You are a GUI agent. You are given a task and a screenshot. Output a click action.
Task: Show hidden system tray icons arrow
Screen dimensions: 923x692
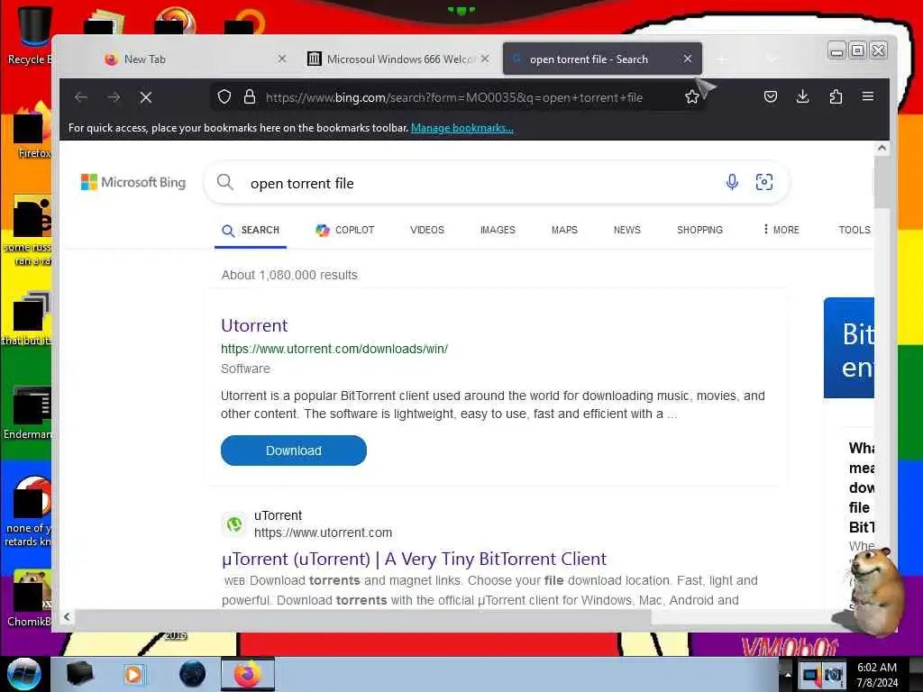click(x=788, y=674)
